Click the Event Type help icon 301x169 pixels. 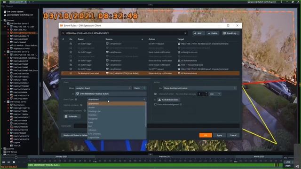pyautogui.click(x=76, y=100)
